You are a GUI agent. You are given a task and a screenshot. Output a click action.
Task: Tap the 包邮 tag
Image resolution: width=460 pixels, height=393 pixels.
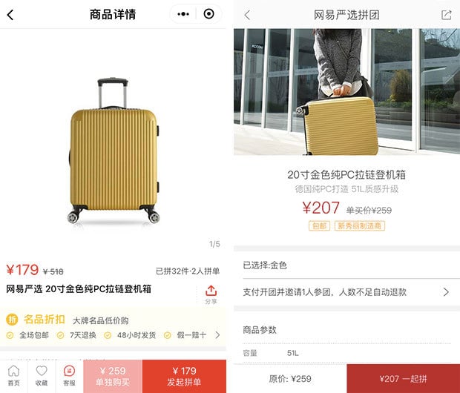click(x=319, y=226)
